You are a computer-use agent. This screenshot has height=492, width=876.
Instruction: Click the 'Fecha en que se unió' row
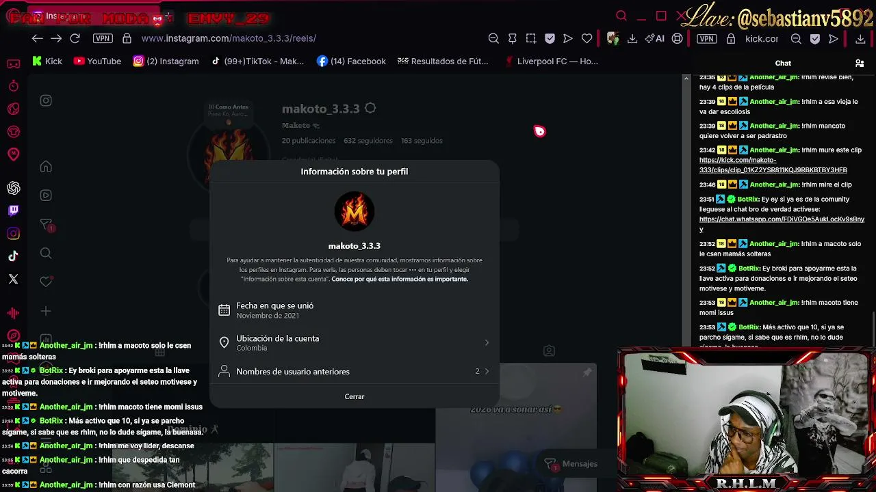[355, 310]
